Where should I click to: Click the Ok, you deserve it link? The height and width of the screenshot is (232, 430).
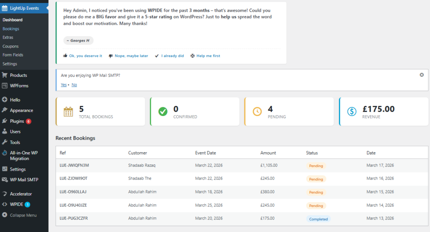pyautogui.click(x=86, y=56)
